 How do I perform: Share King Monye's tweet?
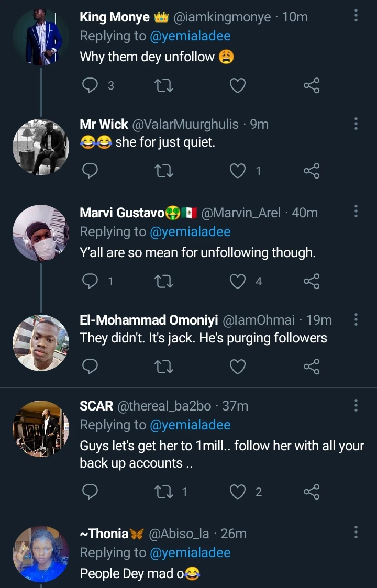[x=312, y=85]
